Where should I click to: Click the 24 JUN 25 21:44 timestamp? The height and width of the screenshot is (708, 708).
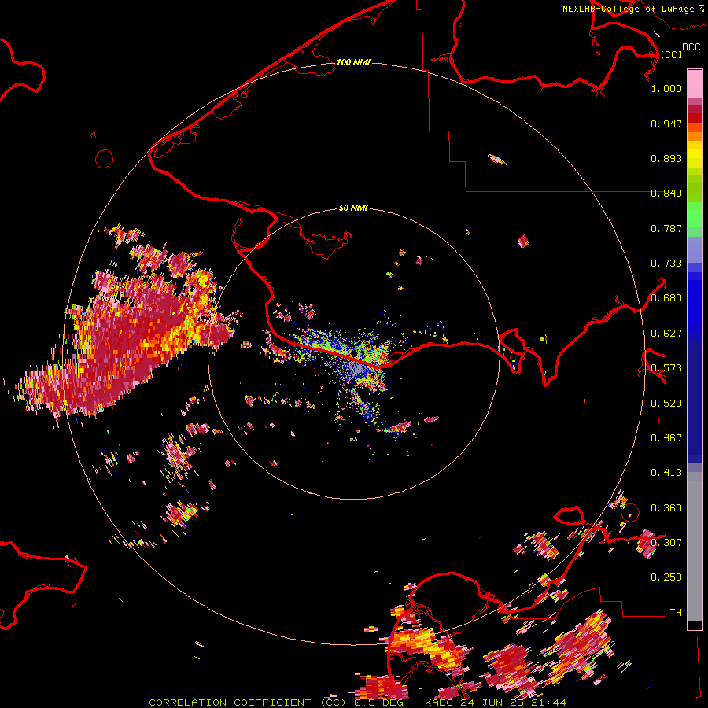tap(513, 702)
